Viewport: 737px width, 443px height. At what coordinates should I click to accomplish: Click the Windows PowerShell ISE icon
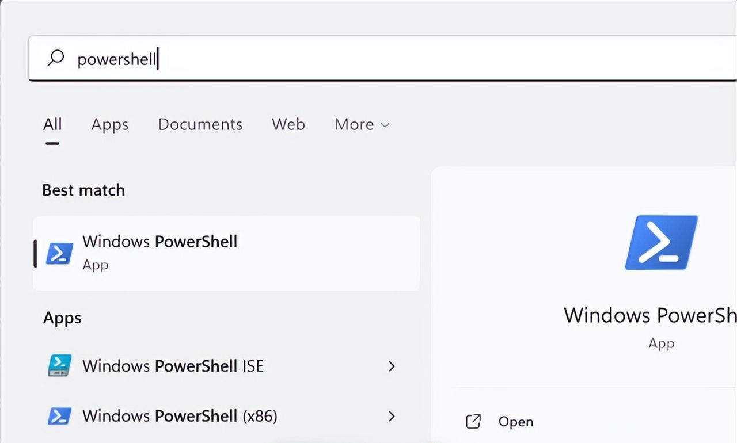click(60, 366)
